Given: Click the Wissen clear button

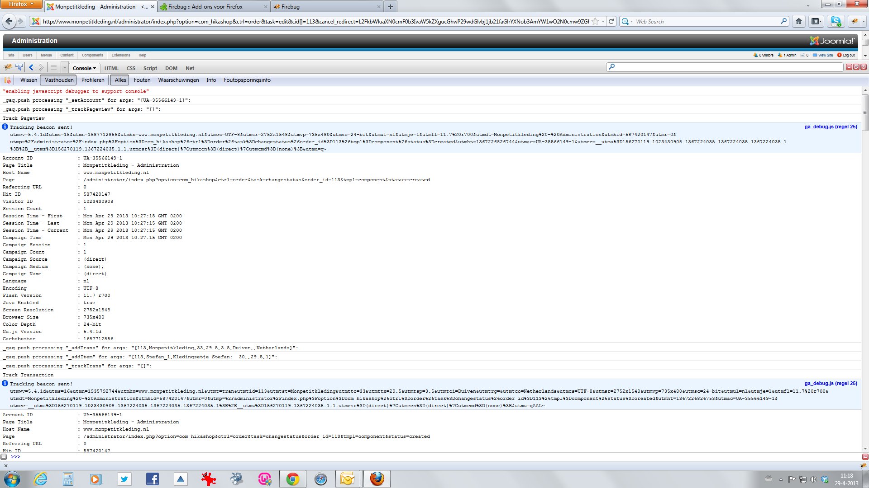Looking at the screenshot, I should pyautogui.click(x=29, y=80).
